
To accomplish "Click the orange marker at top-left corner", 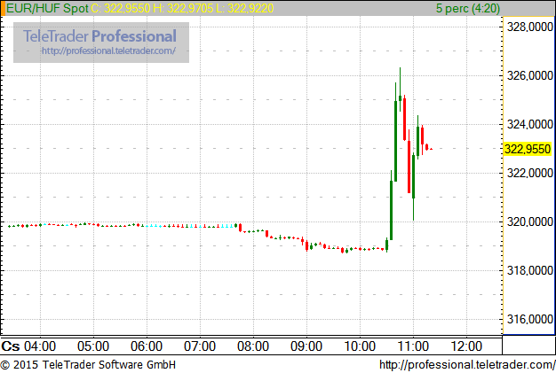I will point(3,8).
